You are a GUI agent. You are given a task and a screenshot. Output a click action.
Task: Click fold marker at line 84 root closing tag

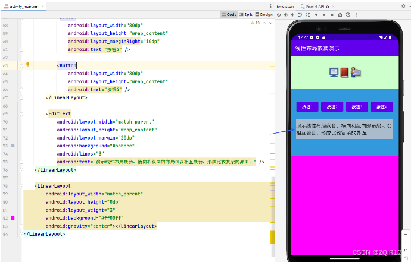tap(21, 234)
